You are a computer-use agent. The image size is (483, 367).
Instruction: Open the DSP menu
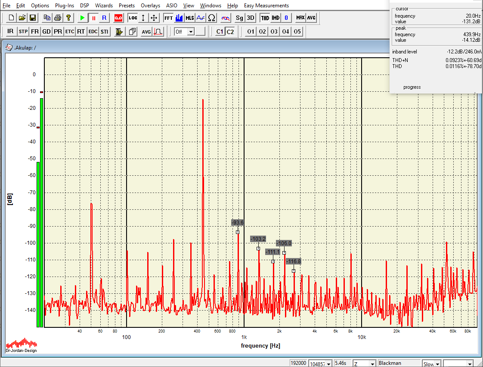(x=84, y=6)
